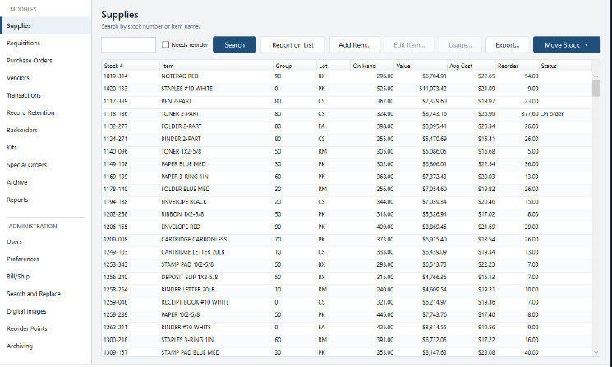Select row PAPER 1X2-5/8
Viewport: 612px width, 367px height.
347,314
